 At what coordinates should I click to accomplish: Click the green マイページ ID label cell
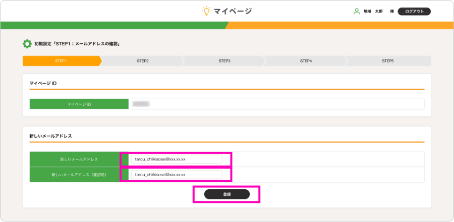click(x=79, y=104)
